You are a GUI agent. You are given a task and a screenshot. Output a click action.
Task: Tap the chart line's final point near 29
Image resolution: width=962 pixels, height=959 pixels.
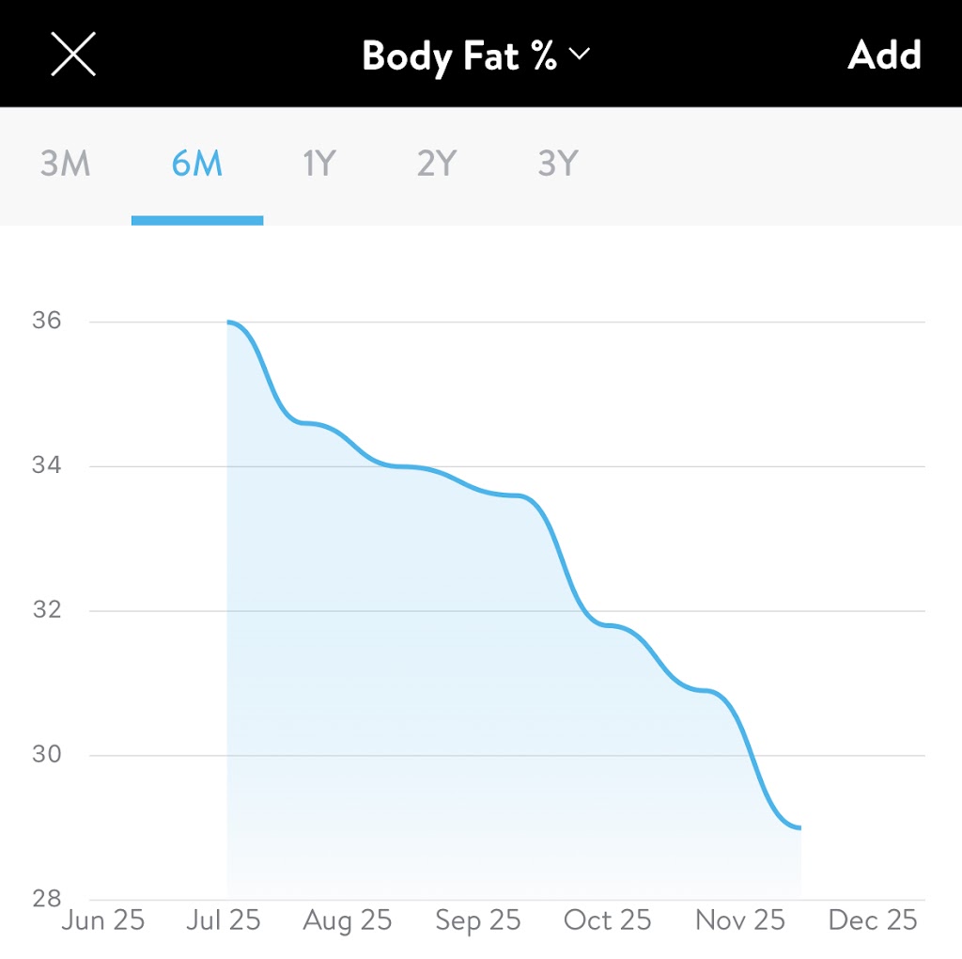pos(799,827)
